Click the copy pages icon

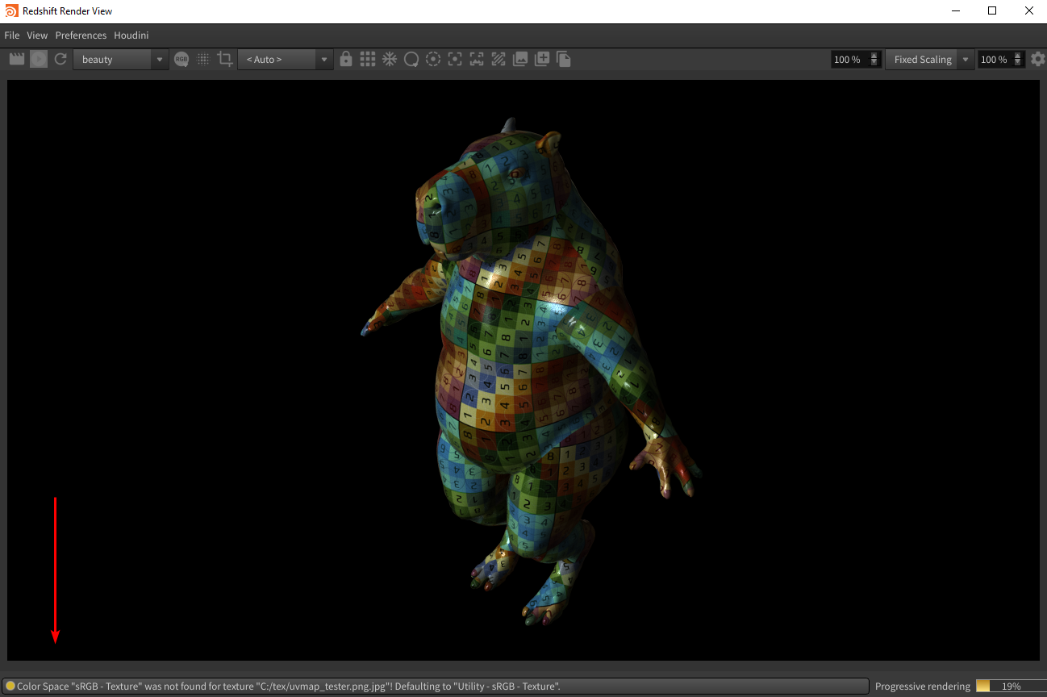[x=564, y=59]
